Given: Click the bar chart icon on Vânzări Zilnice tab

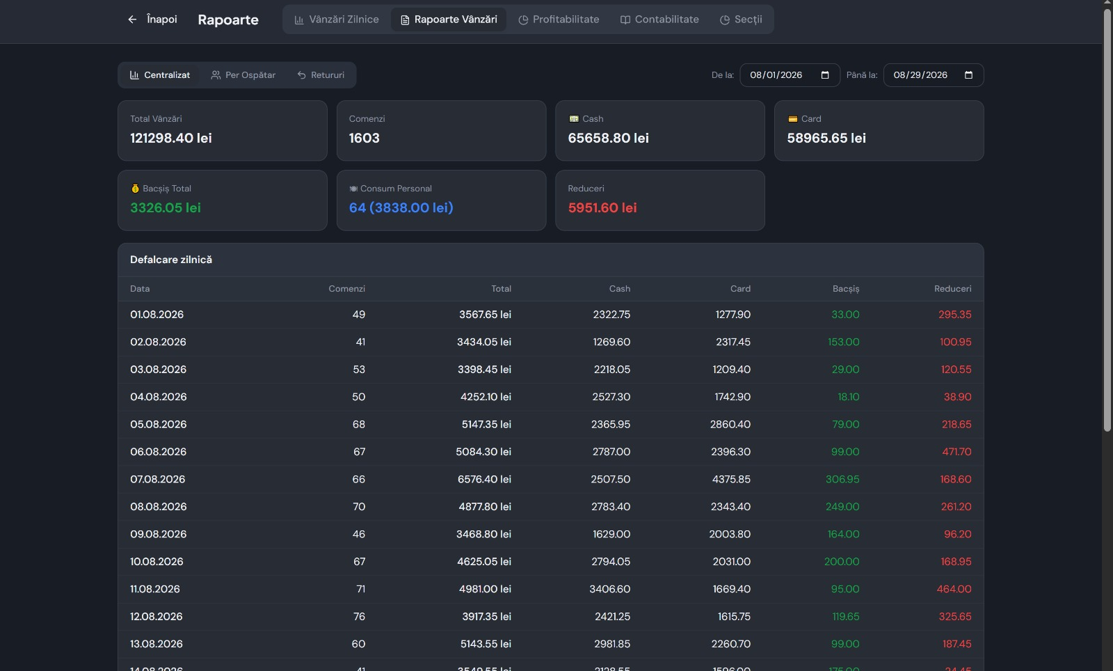Looking at the screenshot, I should 299,20.
